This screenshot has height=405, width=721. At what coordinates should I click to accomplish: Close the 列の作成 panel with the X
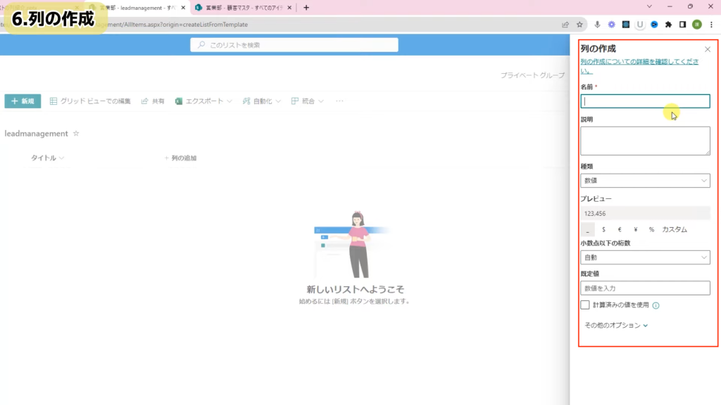[708, 49]
